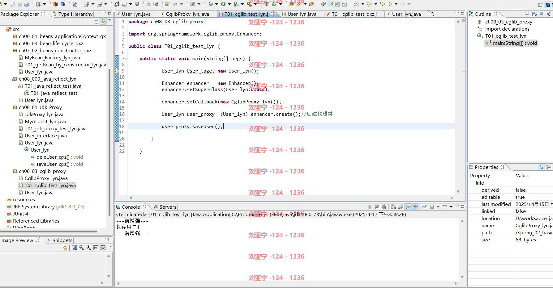Click Zoom Out icon in Image Preview
This screenshot has height=288, width=553.
(82, 248)
